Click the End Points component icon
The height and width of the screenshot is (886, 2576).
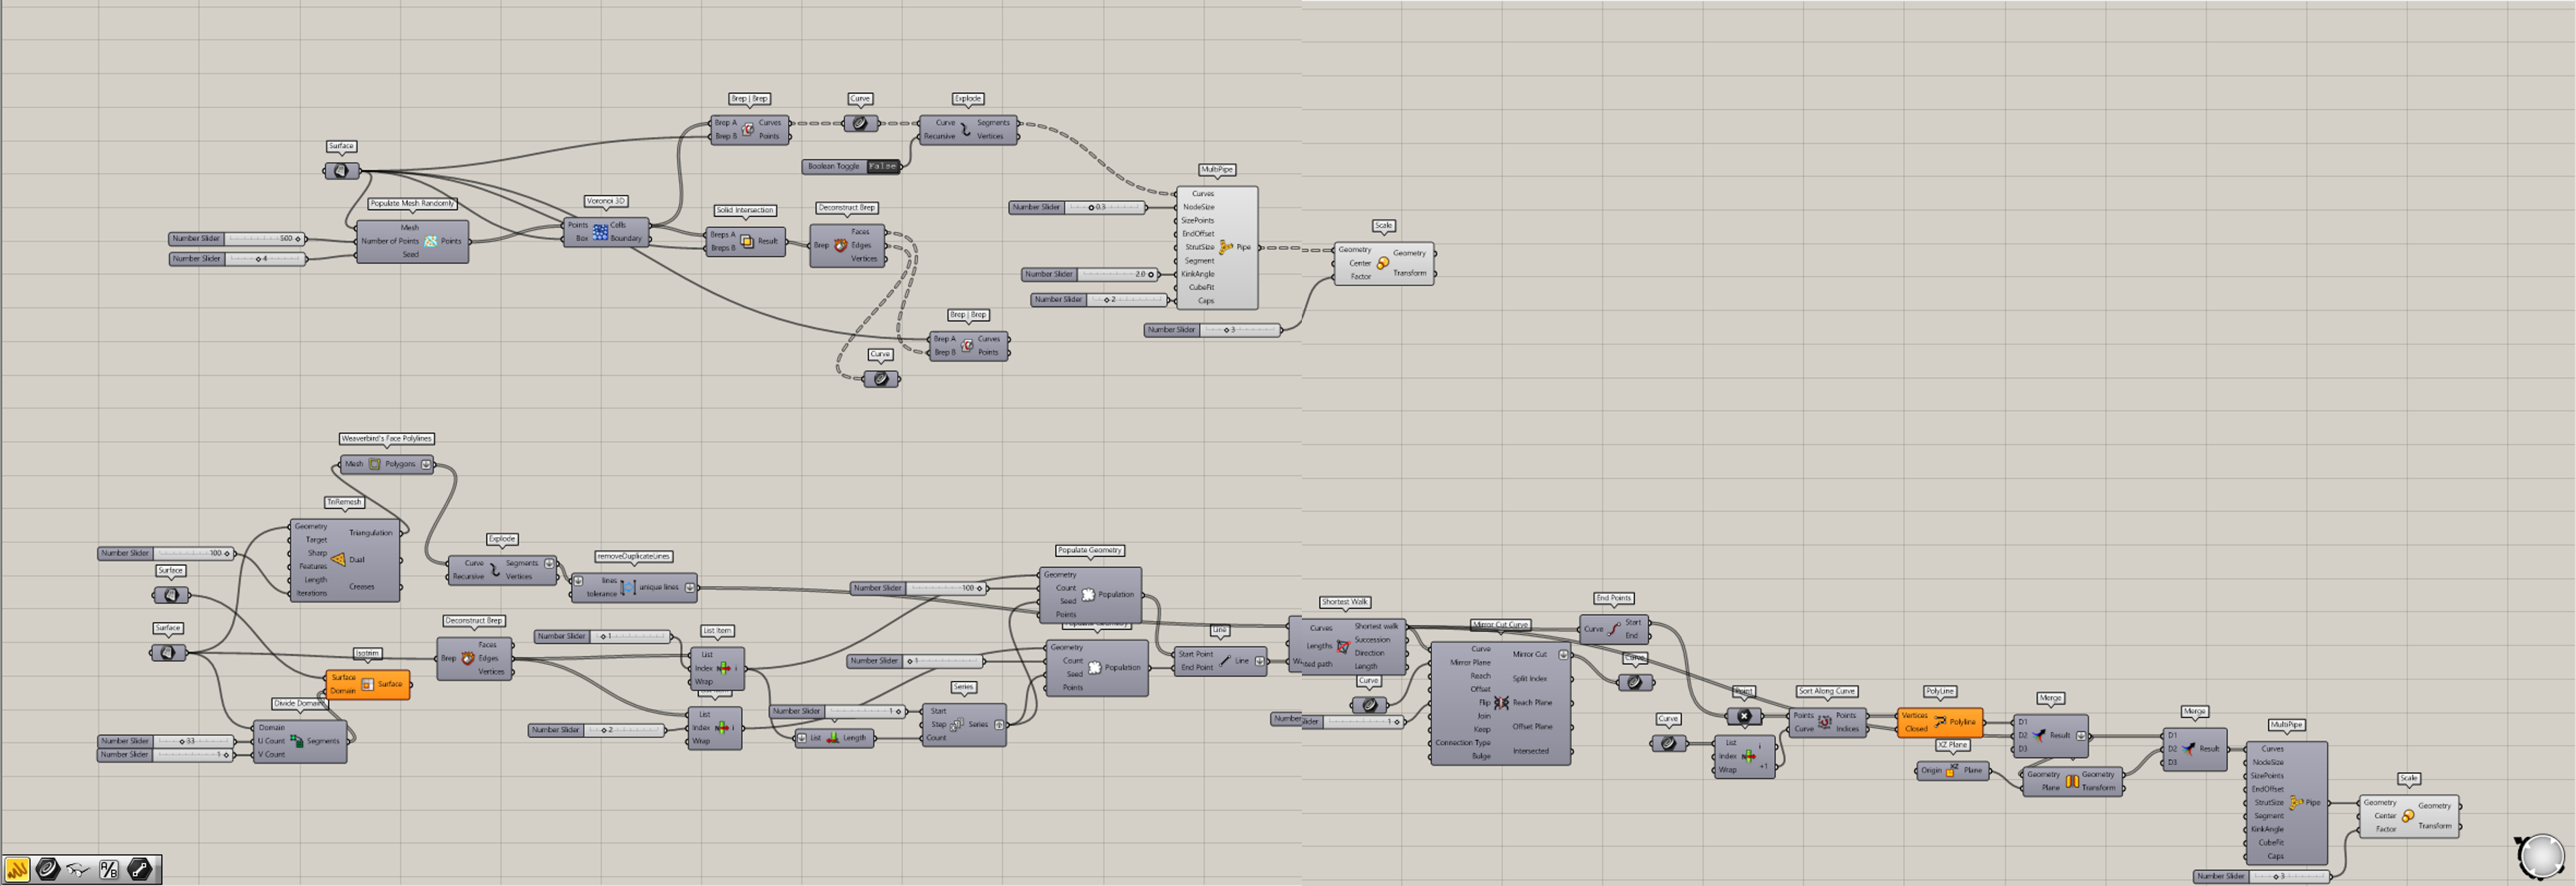(x=1613, y=629)
